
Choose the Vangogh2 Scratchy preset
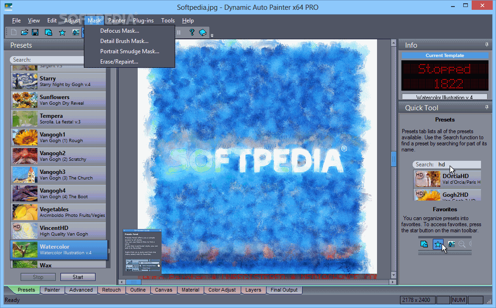[x=59, y=156]
